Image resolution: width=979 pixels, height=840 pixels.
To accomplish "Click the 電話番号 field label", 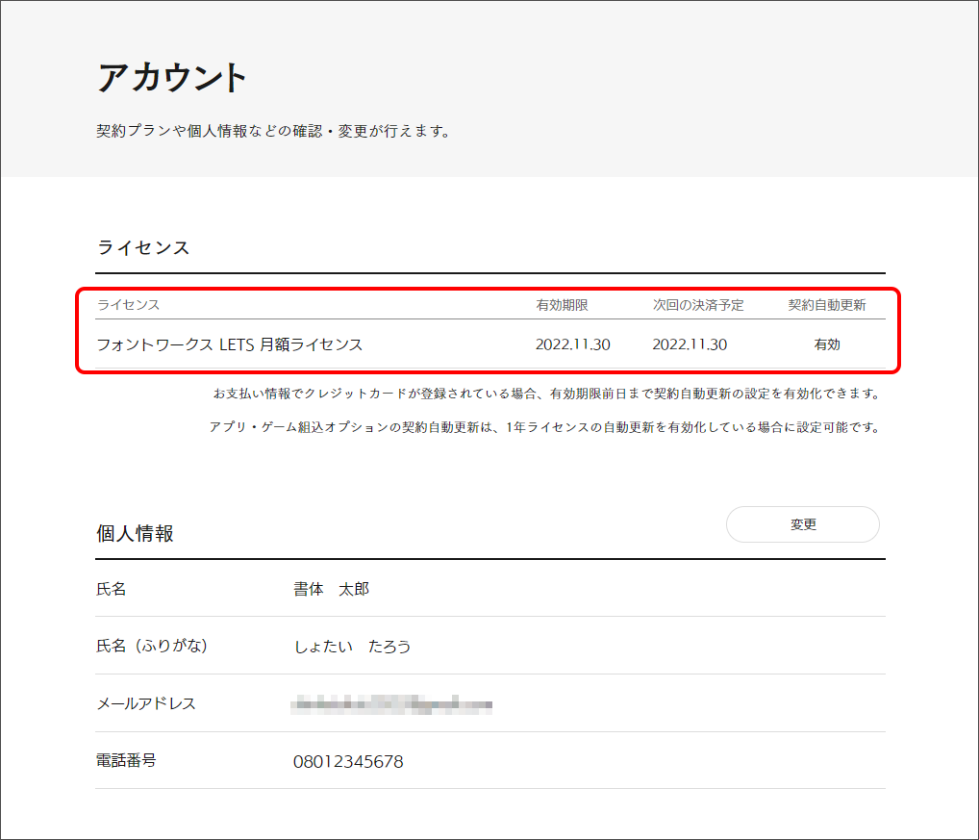I will point(126,760).
